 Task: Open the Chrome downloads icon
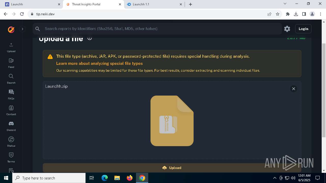296,14
